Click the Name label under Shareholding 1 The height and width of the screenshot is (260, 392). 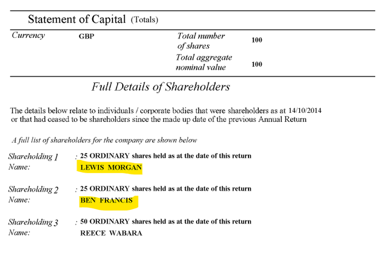click(x=19, y=167)
